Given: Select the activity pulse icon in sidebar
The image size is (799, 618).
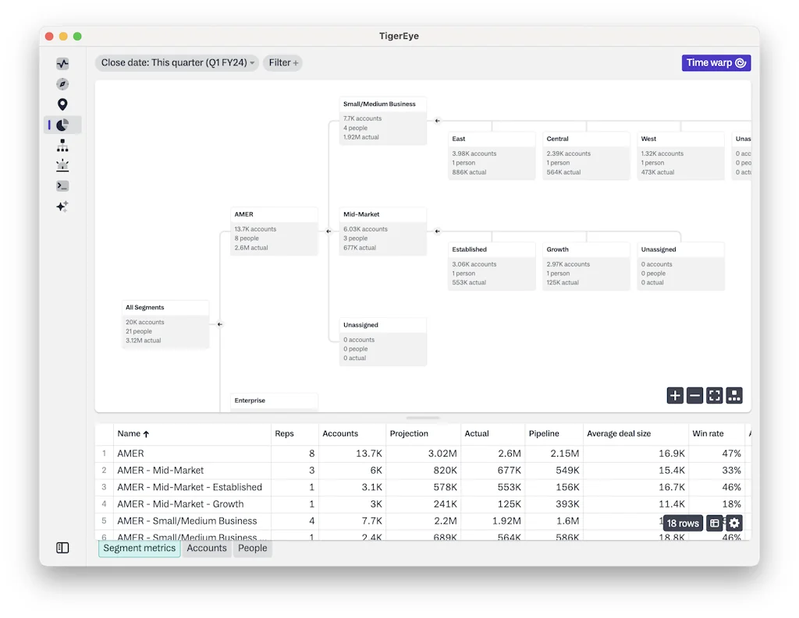Looking at the screenshot, I should coord(62,63).
